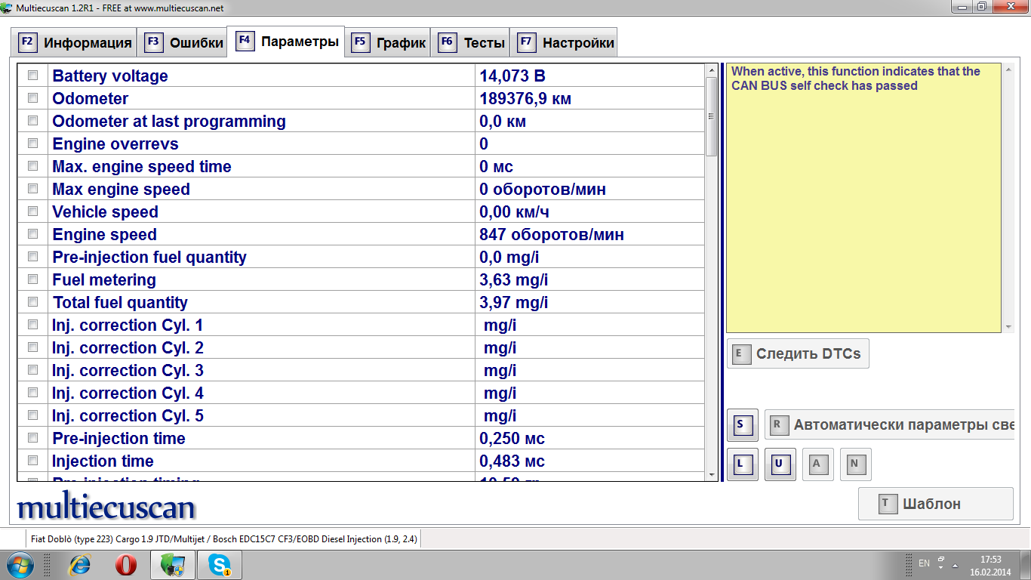Click the L key button
This screenshot has width=1031, height=580.
[742, 464]
